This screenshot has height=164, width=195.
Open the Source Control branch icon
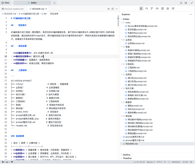pos(152,9)
